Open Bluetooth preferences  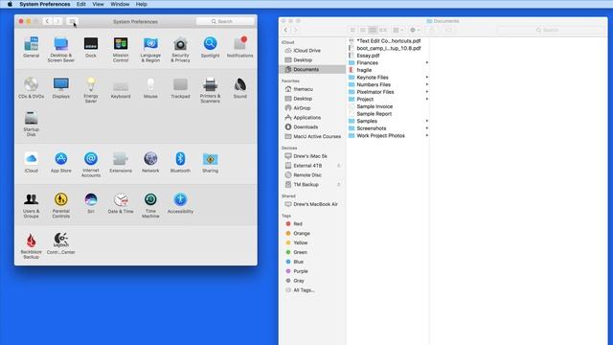[x=180, y=162]
